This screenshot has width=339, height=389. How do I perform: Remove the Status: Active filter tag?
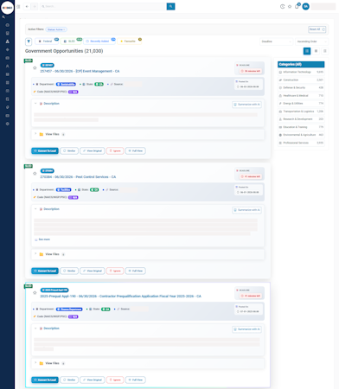click(65, 29)
